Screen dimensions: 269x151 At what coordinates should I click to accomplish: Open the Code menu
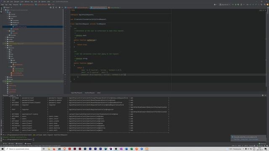22,2
